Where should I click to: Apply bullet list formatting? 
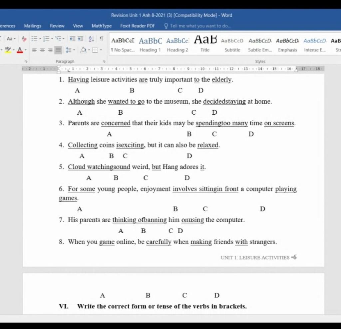34,39
